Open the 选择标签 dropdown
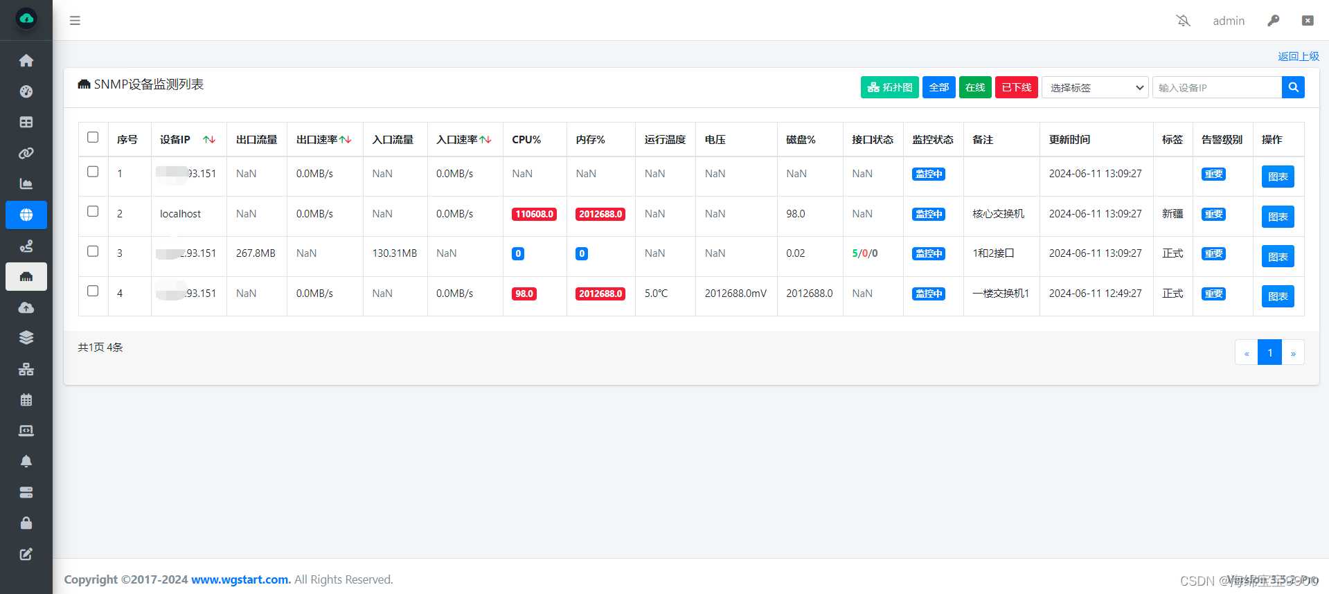This screenshot has width=1329, height=594. 1095,87
